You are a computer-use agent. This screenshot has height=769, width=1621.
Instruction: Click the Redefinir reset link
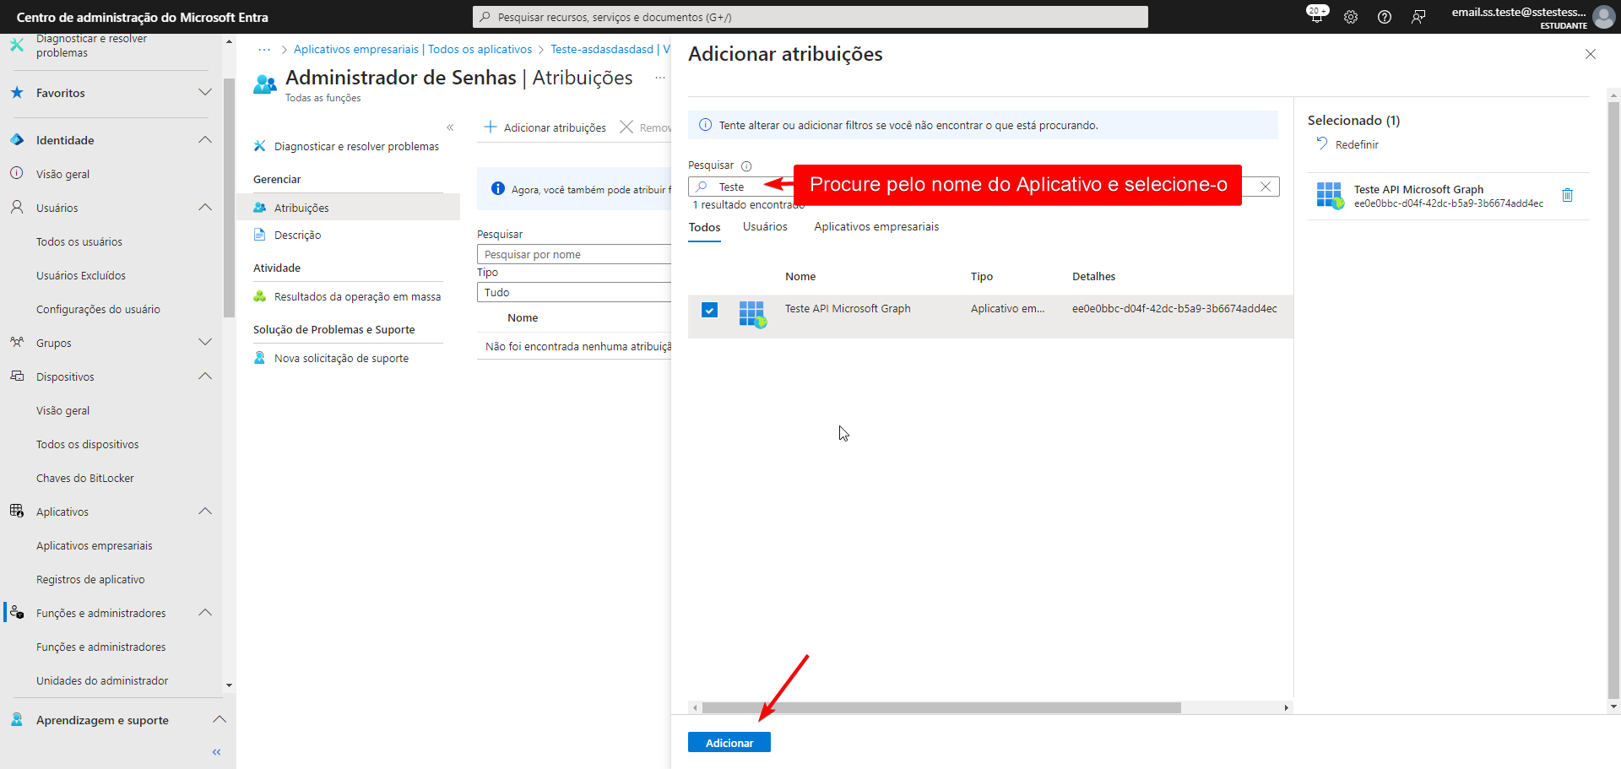[1347, 144]
